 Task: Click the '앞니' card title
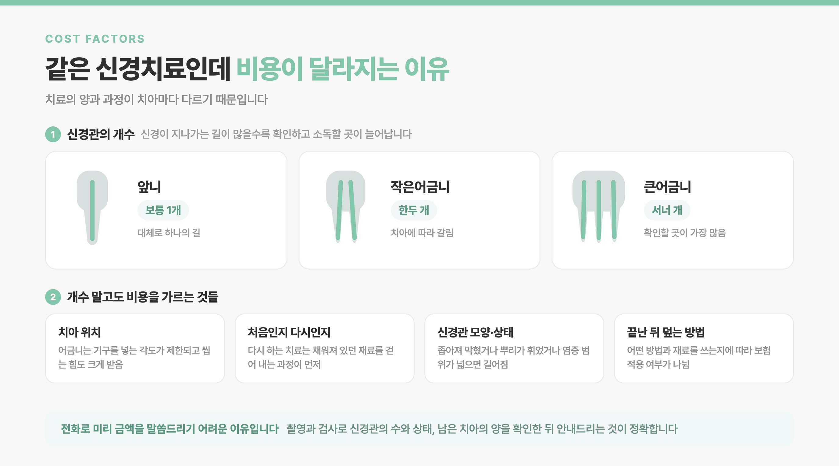pyautogui.click(x=149, y=187)
